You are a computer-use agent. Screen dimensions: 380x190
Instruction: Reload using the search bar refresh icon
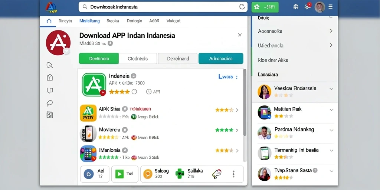[242, 7]
